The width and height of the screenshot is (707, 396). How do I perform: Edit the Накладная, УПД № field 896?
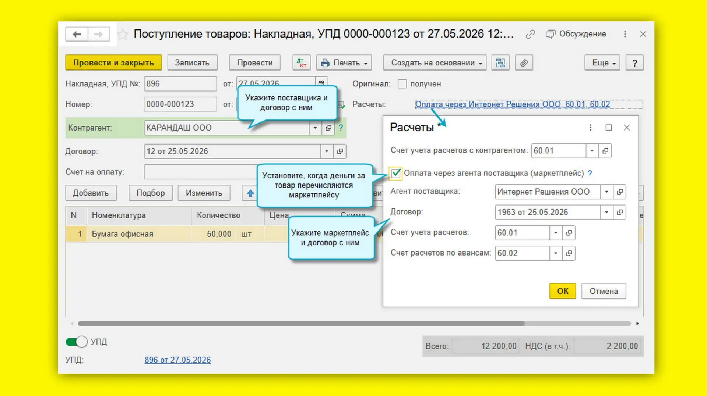180,84
